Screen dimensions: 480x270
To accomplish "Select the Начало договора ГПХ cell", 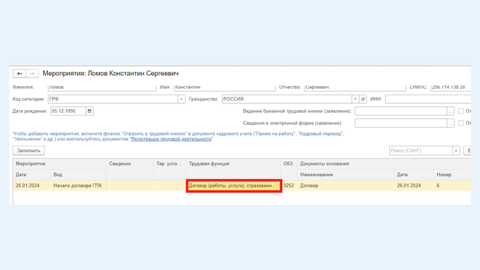I will 77,185.
